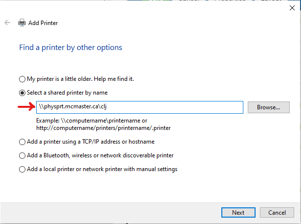
Task: Select 'My printer is a little older' radio button
Action: [x=21, y=79]
